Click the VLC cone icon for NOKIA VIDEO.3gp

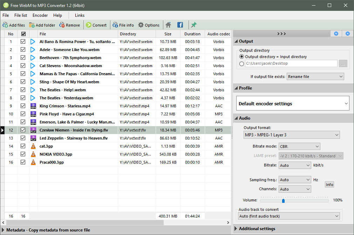point(33,154)
